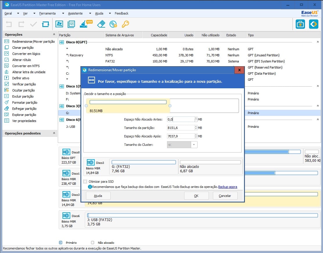Click the Refresh toolbar icon
Screen dimensions: 323x253
(46, 24)
